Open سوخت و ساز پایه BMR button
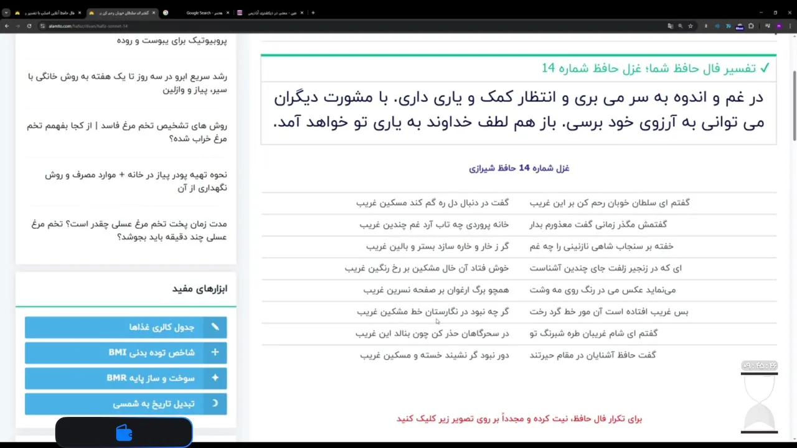The width and height of the screenshot is (797, 448). click(x=126, y=378)
